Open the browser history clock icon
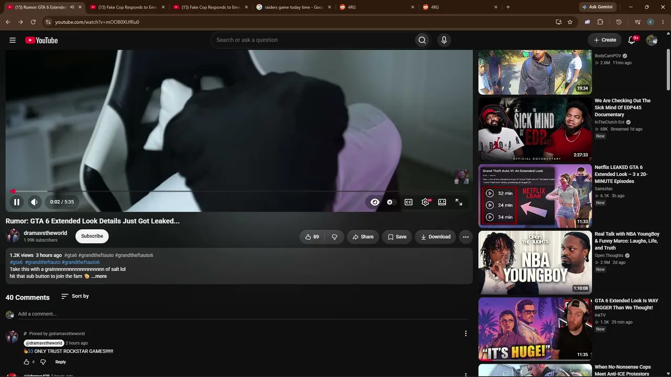The height and width of the screenshot is (377, 671). pyautogui.click(x=619, y=22)
